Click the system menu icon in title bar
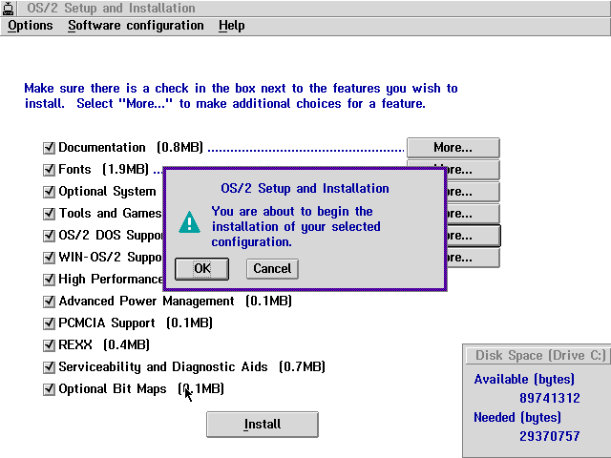Image resolution: width=611 pixels, height=458 pixels. [x=8, y=8]
